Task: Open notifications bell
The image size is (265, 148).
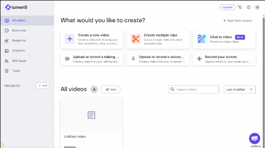Action: [240, 7]
